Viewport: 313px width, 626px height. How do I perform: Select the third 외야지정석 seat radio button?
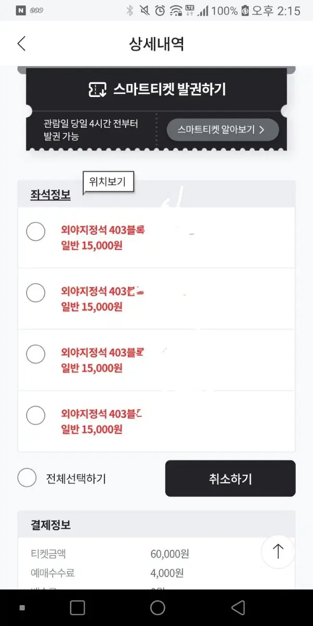pyautogui.click(x=35, y=354)
